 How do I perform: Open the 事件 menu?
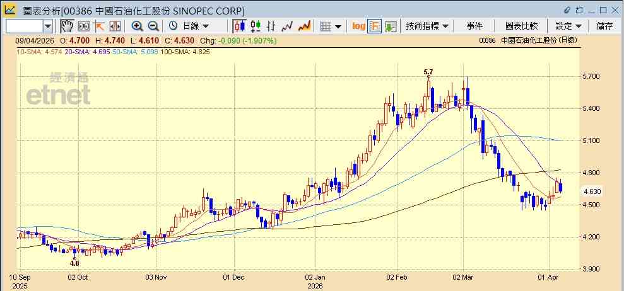click(474, 26)
